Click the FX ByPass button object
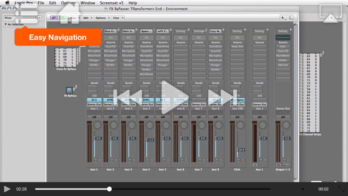The image size is (348, 196). tap(69, 90)
